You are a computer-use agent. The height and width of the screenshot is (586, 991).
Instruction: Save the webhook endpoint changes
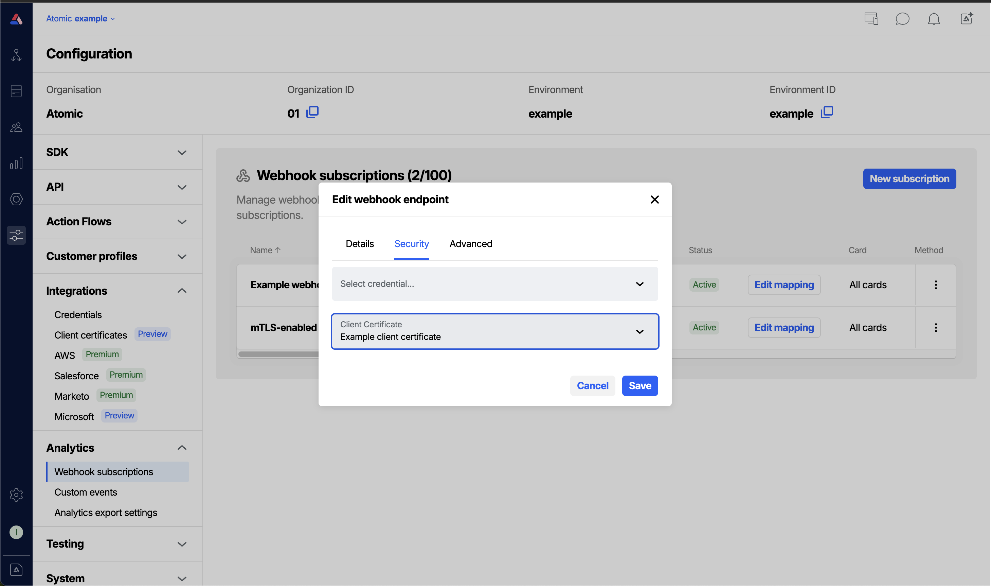click(639, 385)
